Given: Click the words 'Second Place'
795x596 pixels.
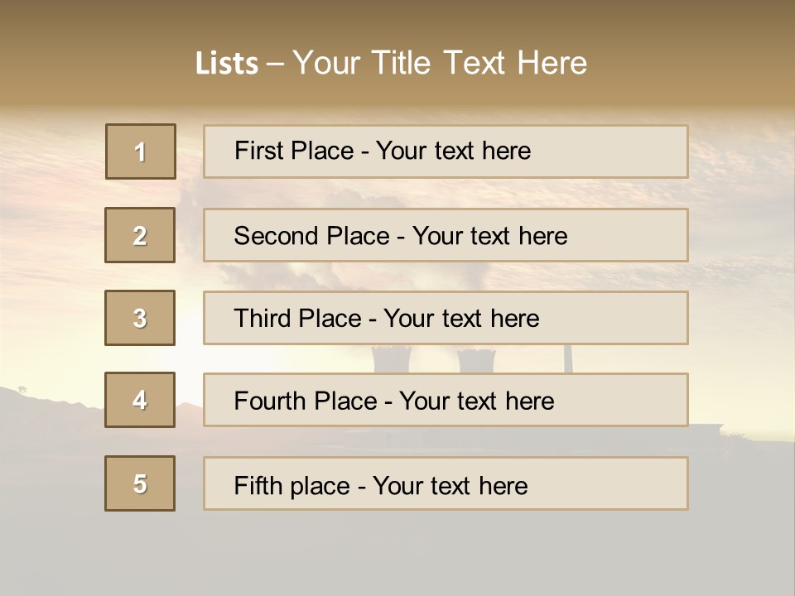Looking at the screenshot, I should tap(310, 236).
